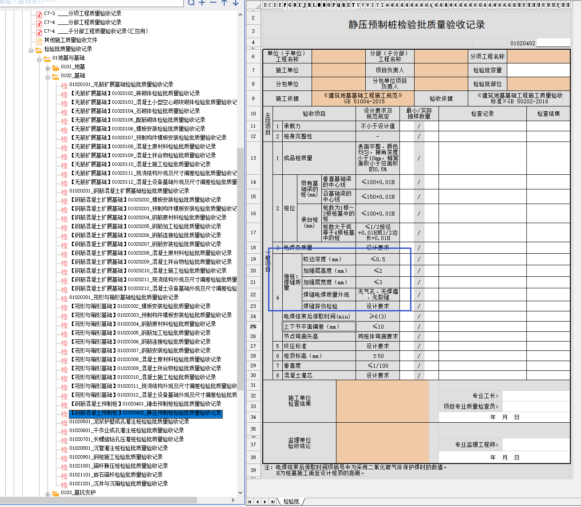Select spreadsheet row header 13

pyautogui.click(x=253, y=158)
